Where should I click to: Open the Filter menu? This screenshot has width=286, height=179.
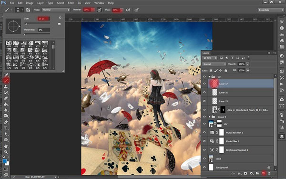[71, 3]
